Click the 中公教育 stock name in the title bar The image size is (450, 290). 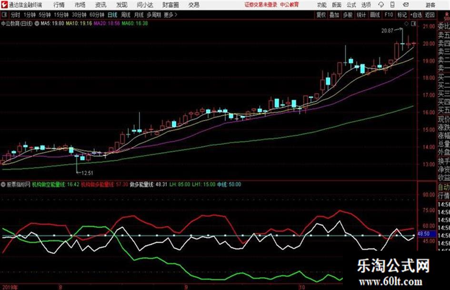pos(290,5)
